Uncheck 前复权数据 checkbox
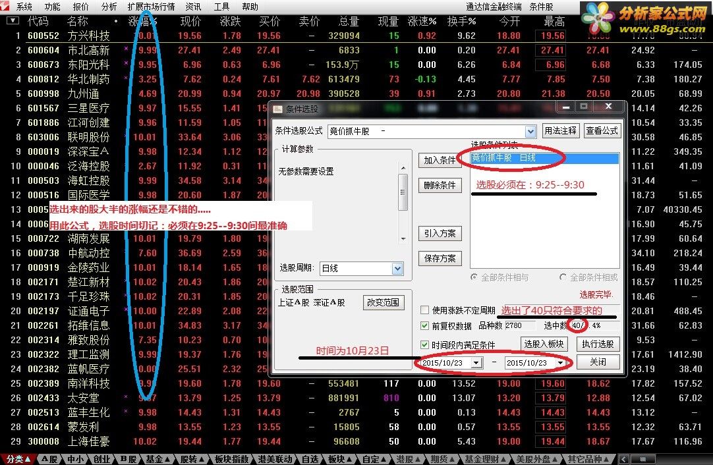This screenshot has width=713, height=465. 425,325
